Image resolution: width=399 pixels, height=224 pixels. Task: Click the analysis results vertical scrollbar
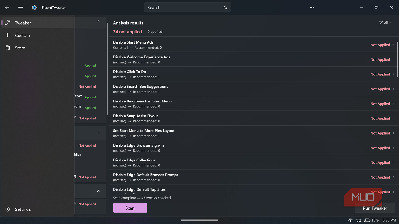point(397,59)
